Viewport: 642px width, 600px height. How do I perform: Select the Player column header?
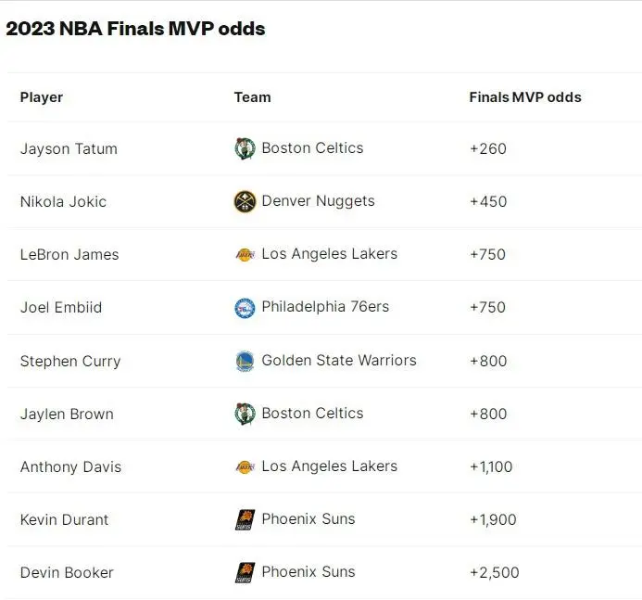point(42,97)
